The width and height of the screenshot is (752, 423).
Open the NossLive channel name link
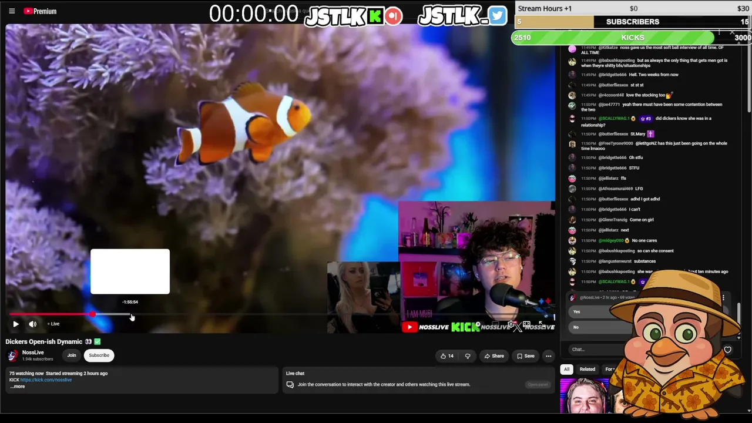tap(33, 352)
